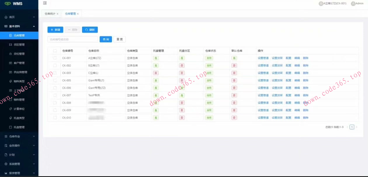Click the 客户管理 sidebar icon

point(11,63)
